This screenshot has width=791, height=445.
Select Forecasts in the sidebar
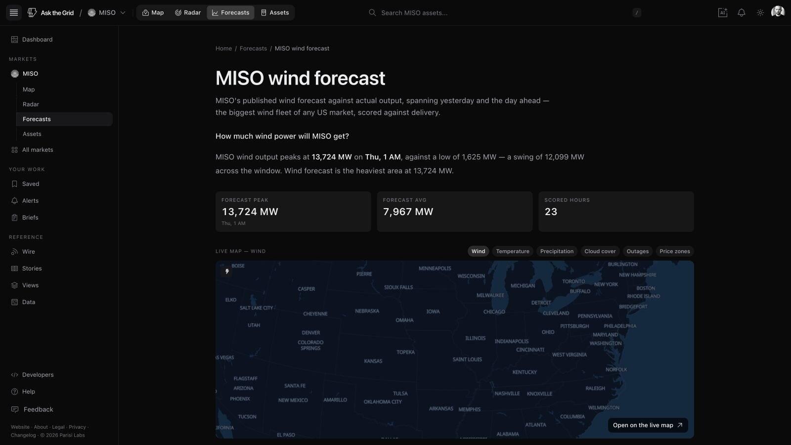64,119
